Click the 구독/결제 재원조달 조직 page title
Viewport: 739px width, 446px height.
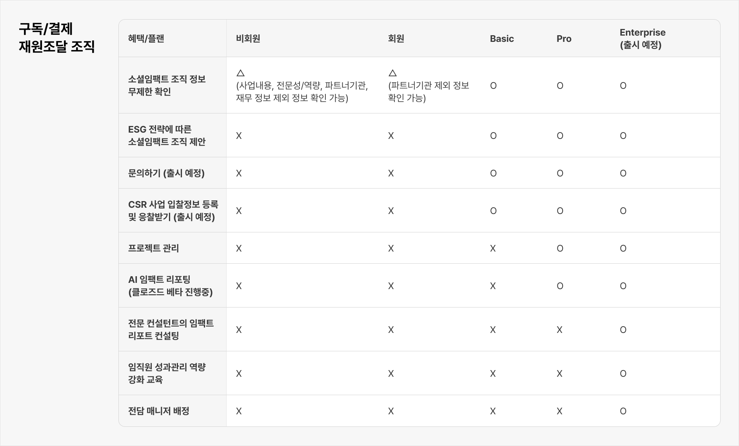coord(57,38)
